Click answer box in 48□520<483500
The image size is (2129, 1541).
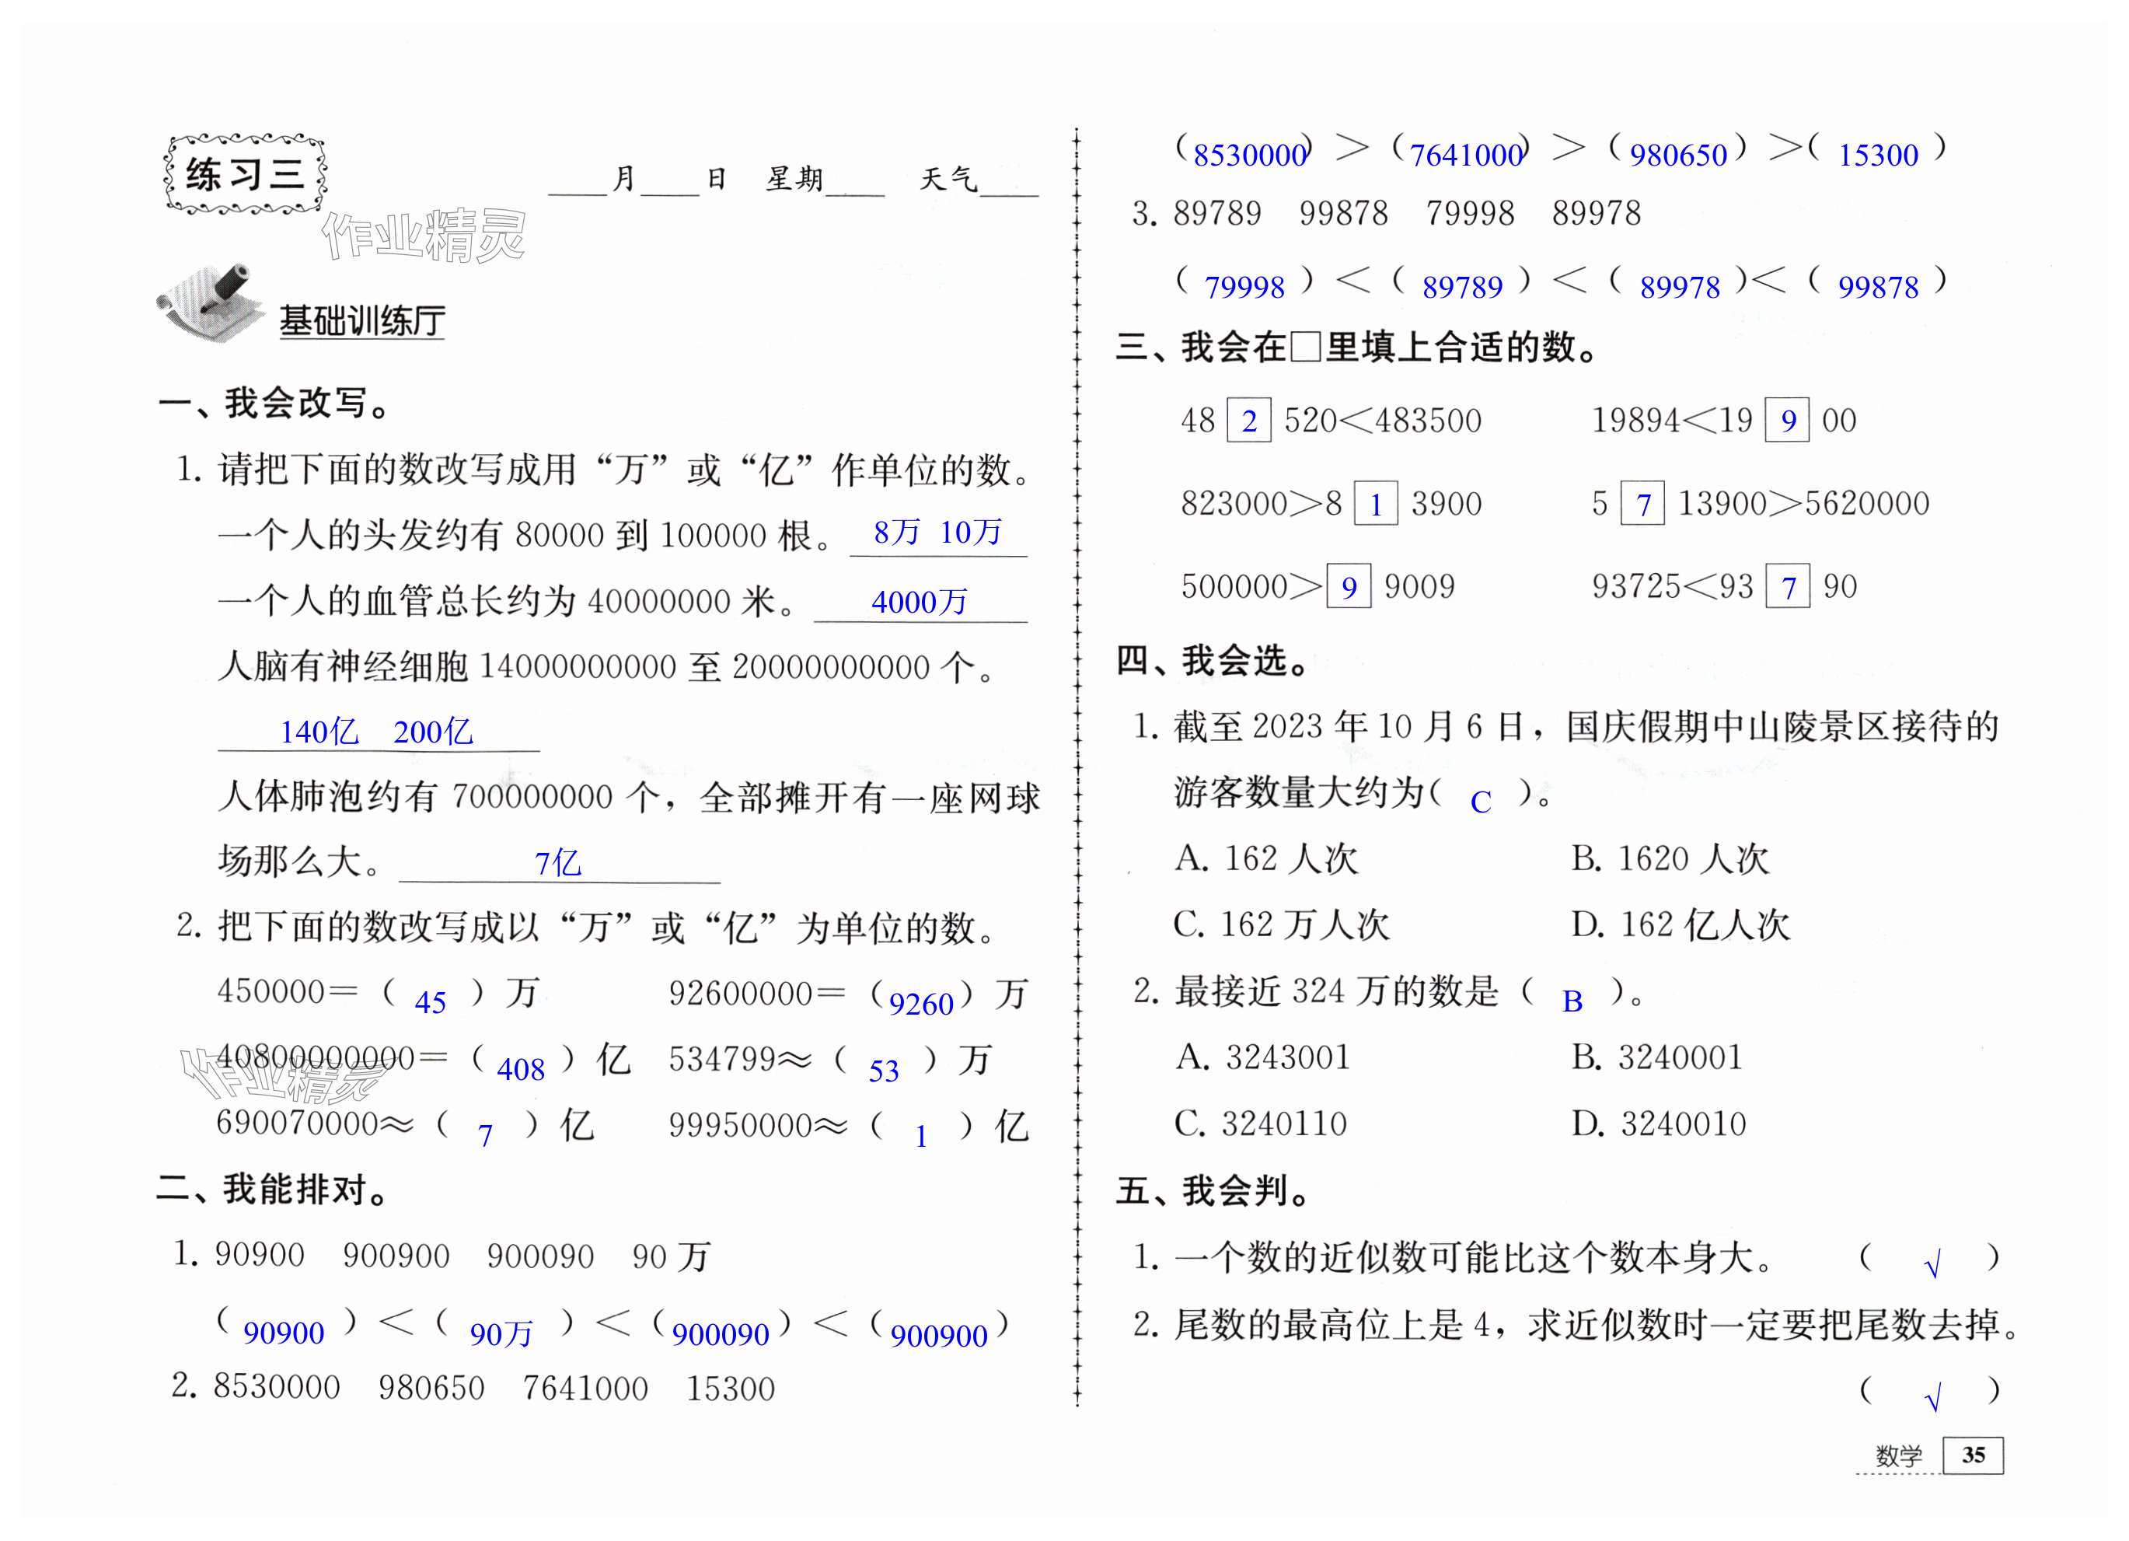[1248, 421]
